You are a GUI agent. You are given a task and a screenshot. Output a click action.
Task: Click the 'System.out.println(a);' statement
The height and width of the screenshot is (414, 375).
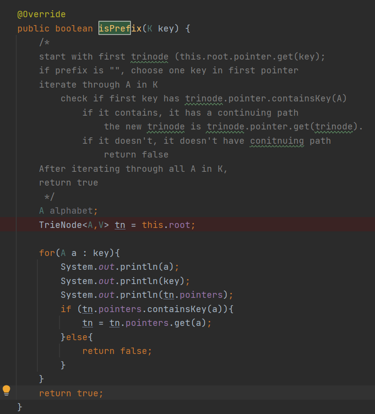pos(120,267)
